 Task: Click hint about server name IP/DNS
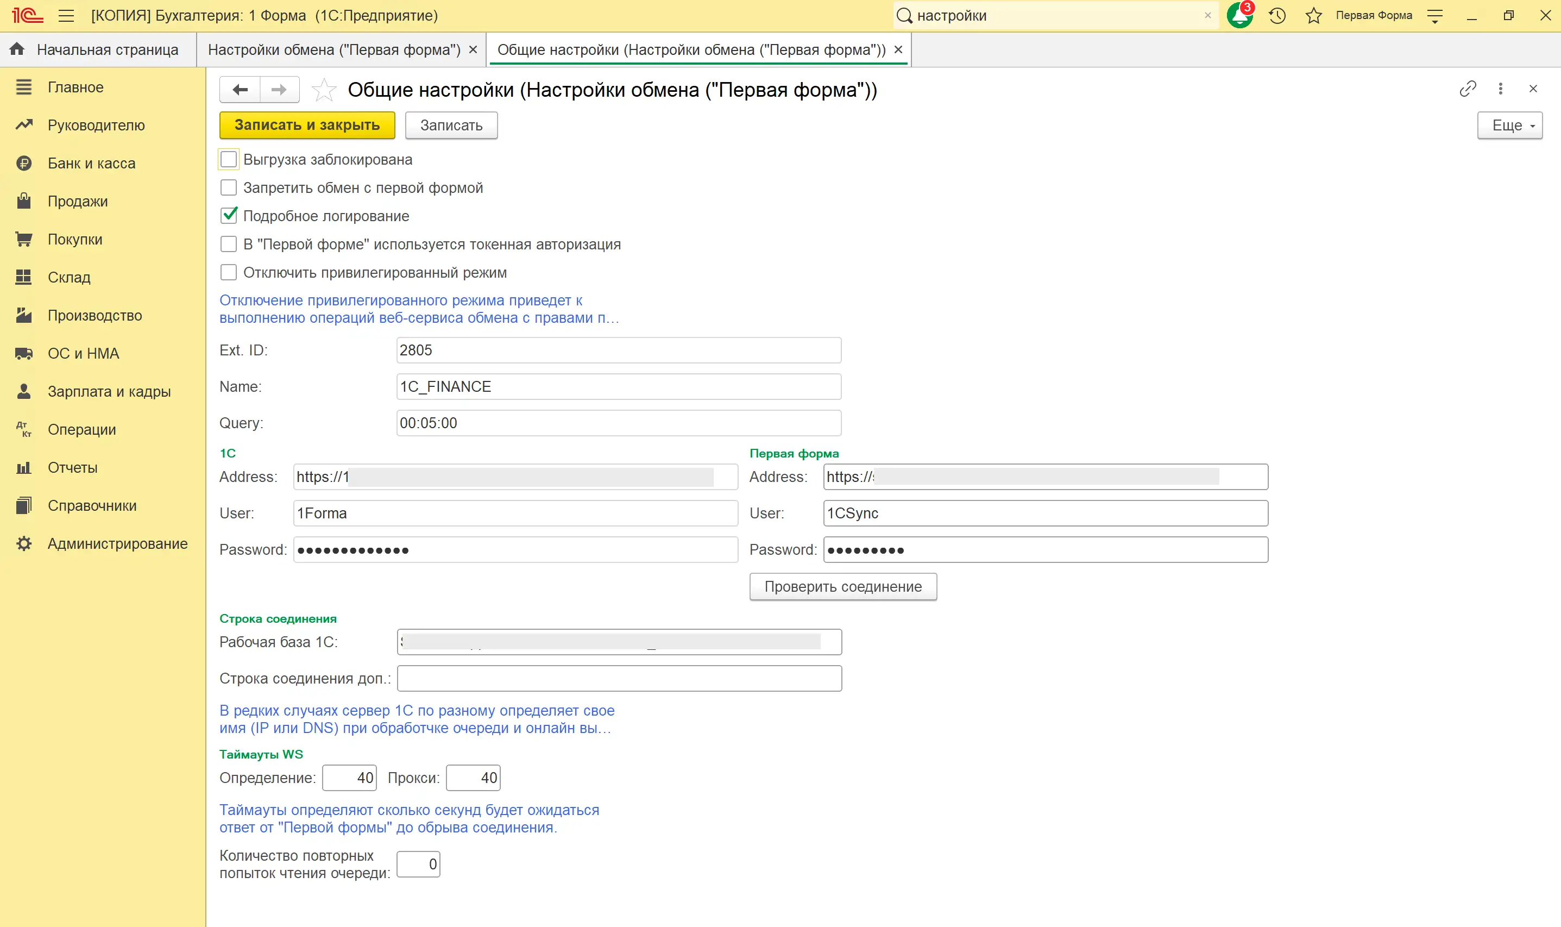(x=417, y=719)
